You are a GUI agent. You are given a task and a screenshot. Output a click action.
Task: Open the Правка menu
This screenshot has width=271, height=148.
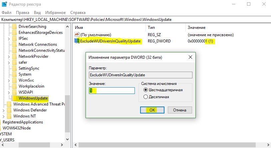point(23,13)
